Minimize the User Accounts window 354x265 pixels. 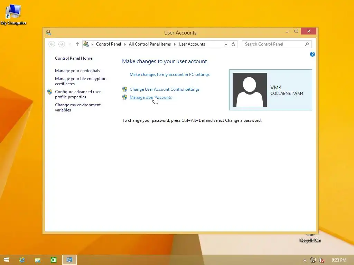pyautogui.click(x=287, y=31)
